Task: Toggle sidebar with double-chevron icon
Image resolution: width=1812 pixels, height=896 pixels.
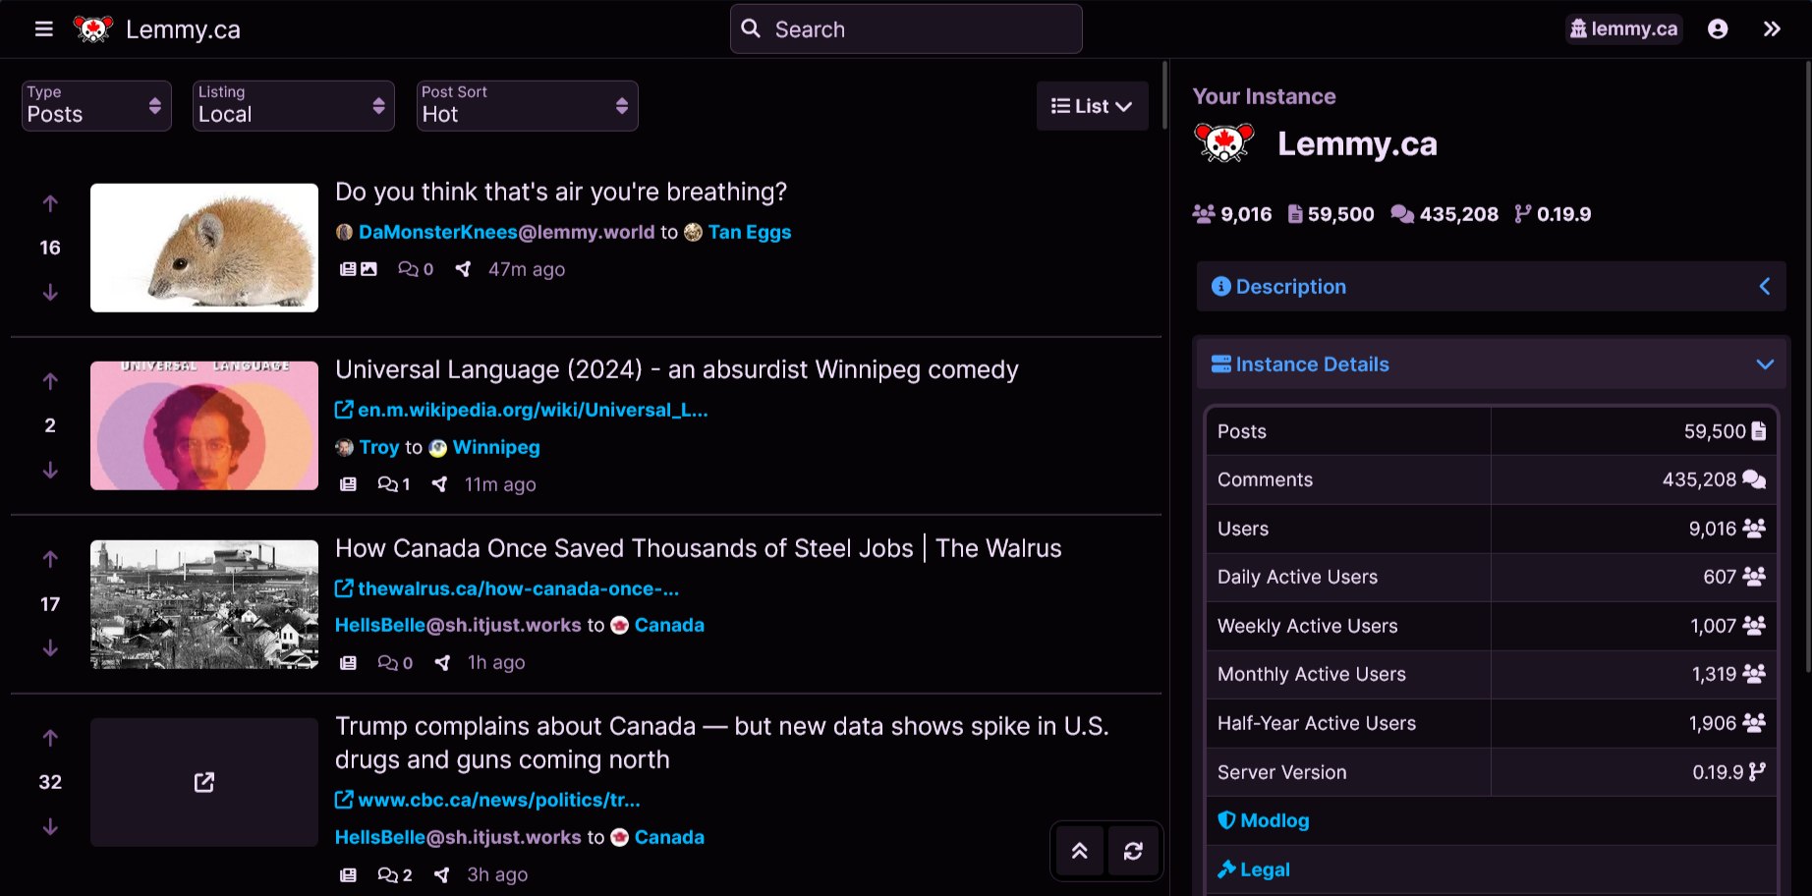Action: click(x=1772, y=29)
